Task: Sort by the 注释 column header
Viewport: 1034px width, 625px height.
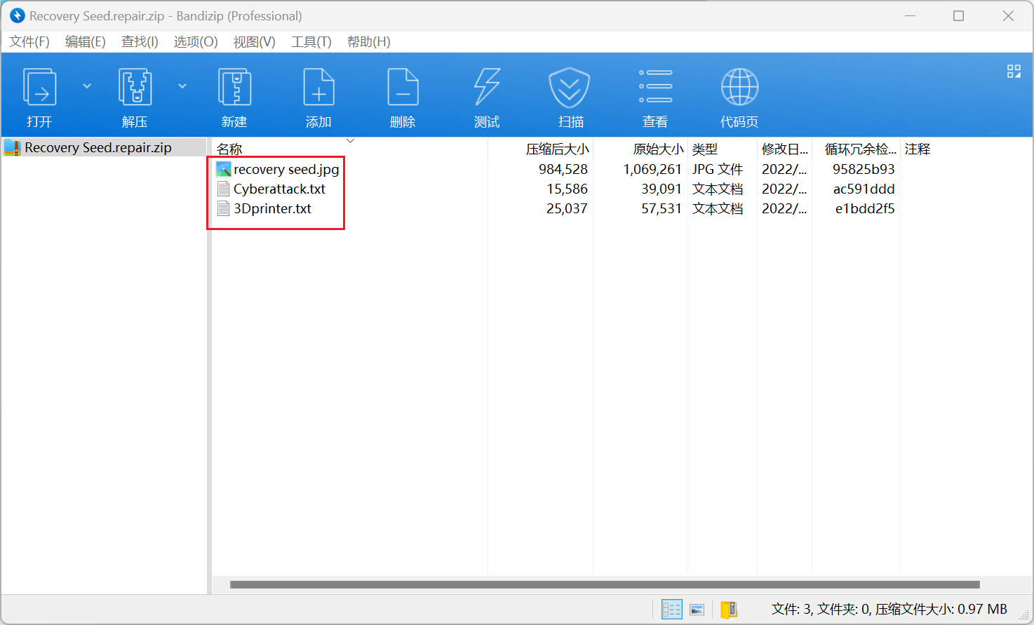Action: tap(918, 149)
